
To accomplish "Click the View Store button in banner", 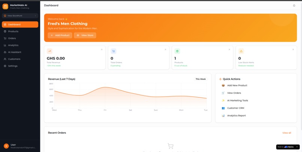I will 85,35.
